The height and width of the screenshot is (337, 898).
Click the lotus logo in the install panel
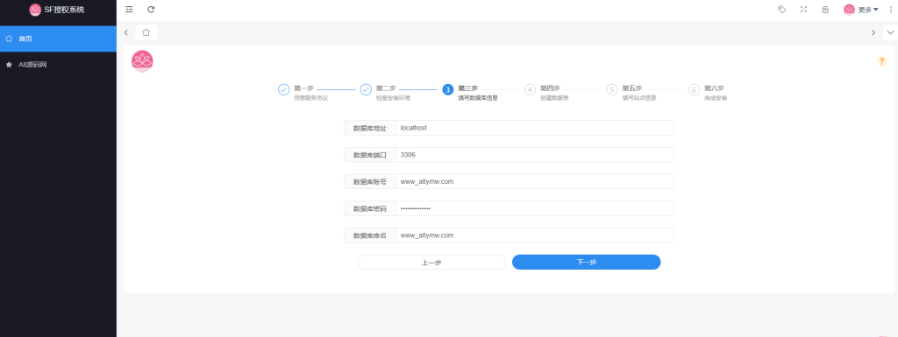(142, 61)
